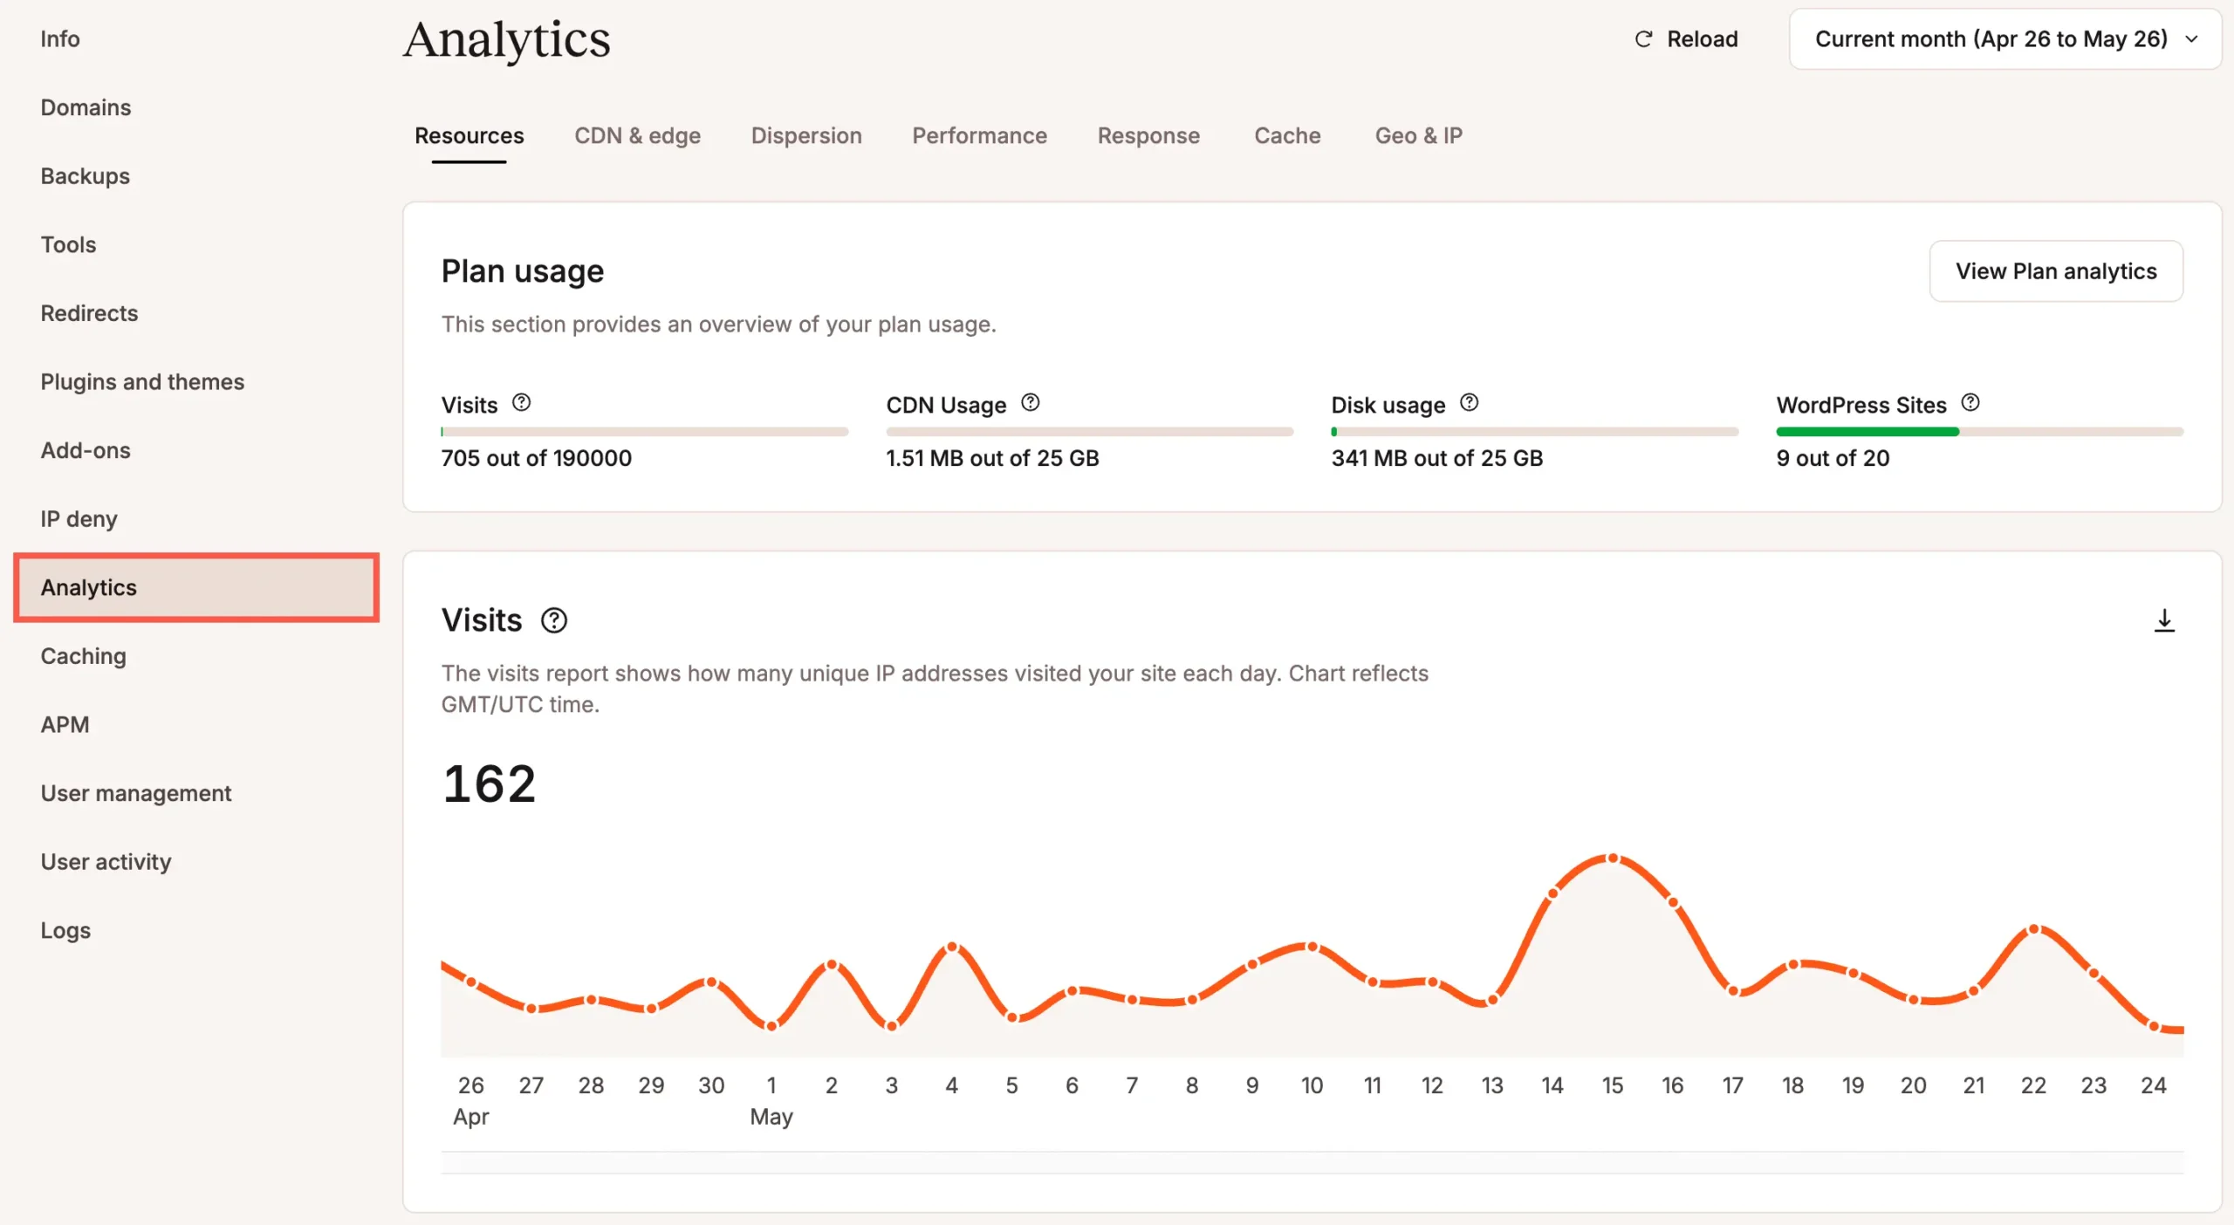Open the Logs sidebar link

(x=65, y=930)
